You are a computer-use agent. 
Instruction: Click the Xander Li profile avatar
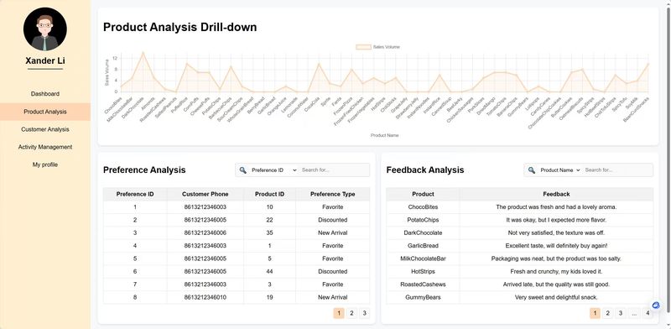pos(45,29)
